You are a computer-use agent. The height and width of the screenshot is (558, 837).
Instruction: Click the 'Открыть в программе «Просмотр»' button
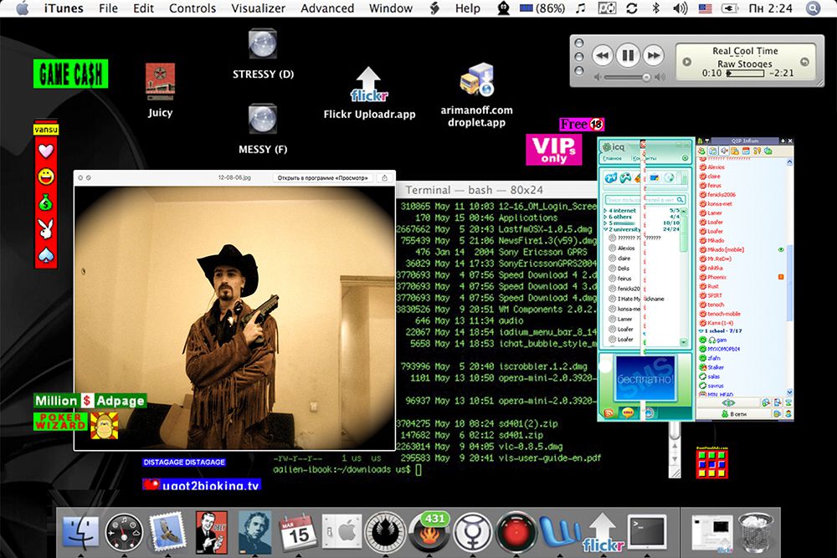coord(323,177)
